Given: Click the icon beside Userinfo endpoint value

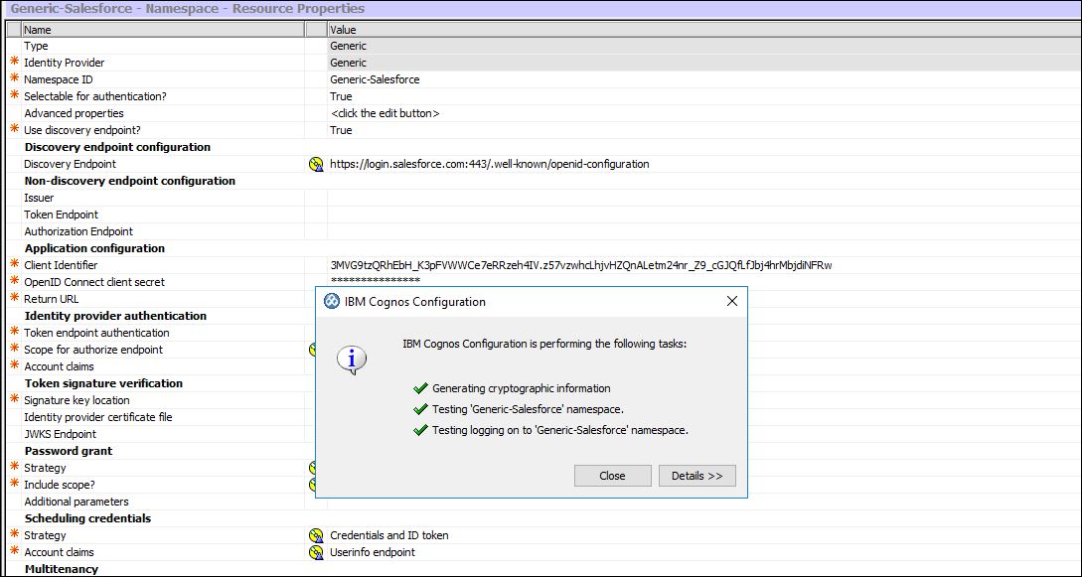Looking at the screenshot, I should click(316, 552).
